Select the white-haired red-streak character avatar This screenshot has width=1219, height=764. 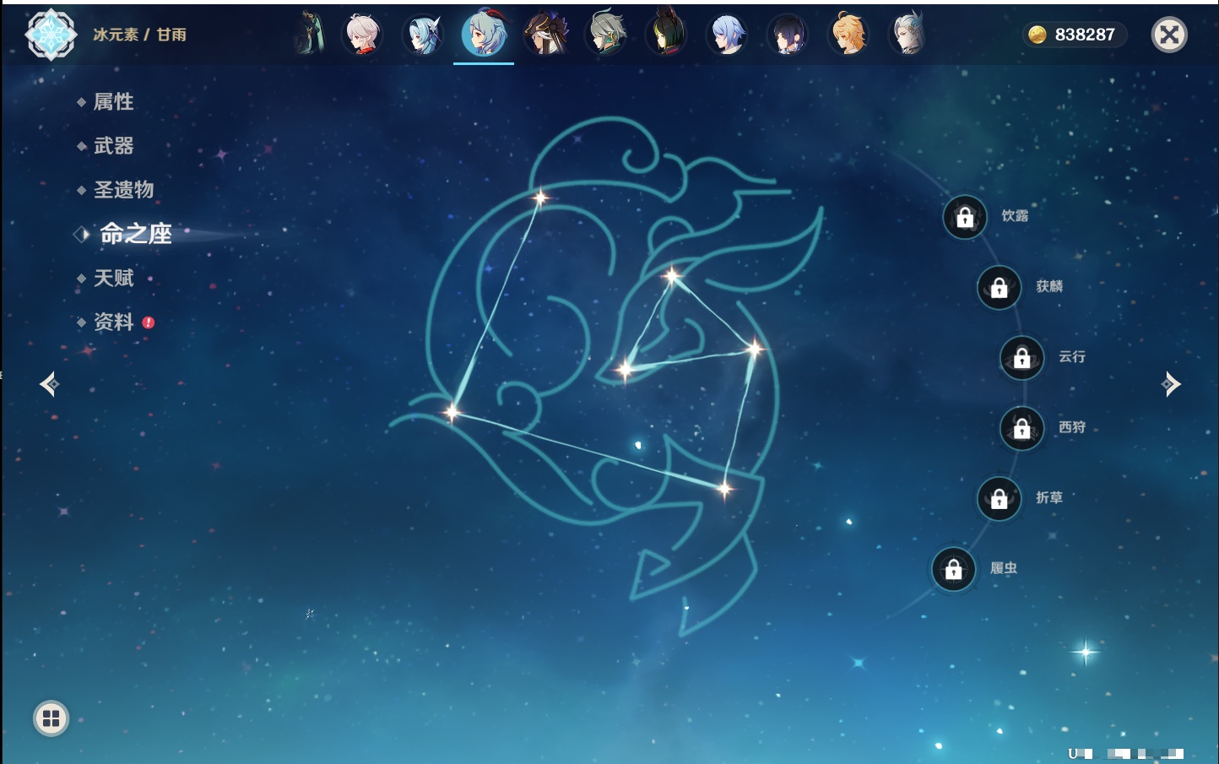[x=363, y=35]
